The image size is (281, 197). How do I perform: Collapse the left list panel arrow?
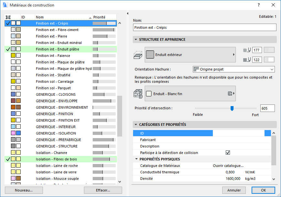point(128,14)
